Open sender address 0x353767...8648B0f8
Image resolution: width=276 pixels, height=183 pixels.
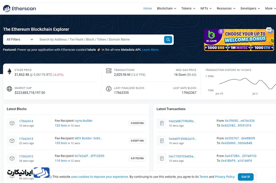(x=240, y=138)
